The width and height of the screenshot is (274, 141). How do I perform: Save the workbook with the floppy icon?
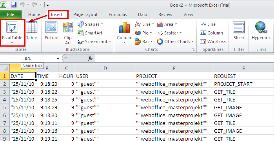click(14, 5)
